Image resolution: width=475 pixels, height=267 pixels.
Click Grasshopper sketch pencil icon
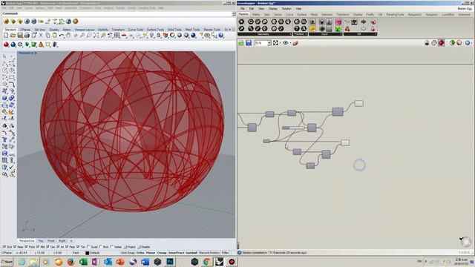tap(295, 43)
